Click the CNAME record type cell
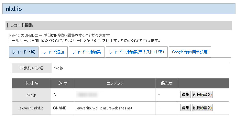The image size is (240, 122). (x=63, y=108)
